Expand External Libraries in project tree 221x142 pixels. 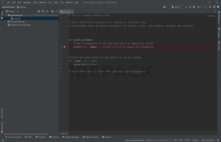pos(5,22)
